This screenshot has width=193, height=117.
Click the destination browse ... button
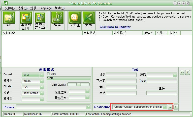point(170,107)
